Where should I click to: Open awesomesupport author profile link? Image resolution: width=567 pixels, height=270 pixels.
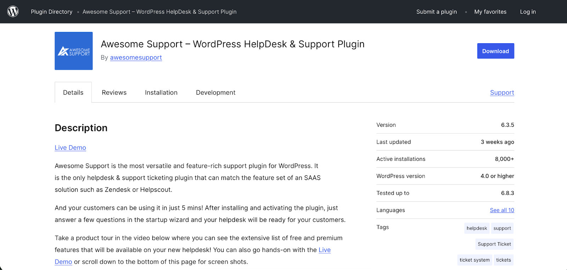[136, 57]
